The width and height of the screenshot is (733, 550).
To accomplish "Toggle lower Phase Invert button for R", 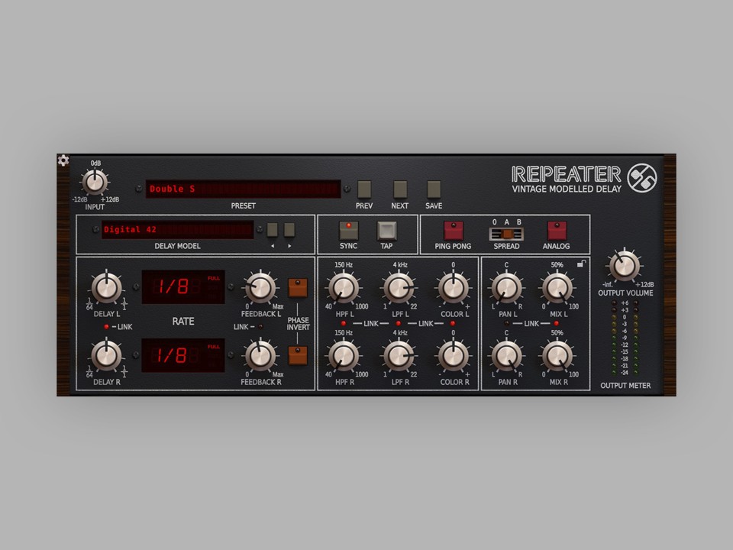I will pyautogui.click(x=298, y=355).
